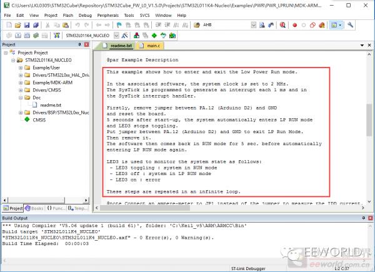Paste from clipboard toolbar icon
The width and height of the screenshot is (375, 272).
(66, 25)
